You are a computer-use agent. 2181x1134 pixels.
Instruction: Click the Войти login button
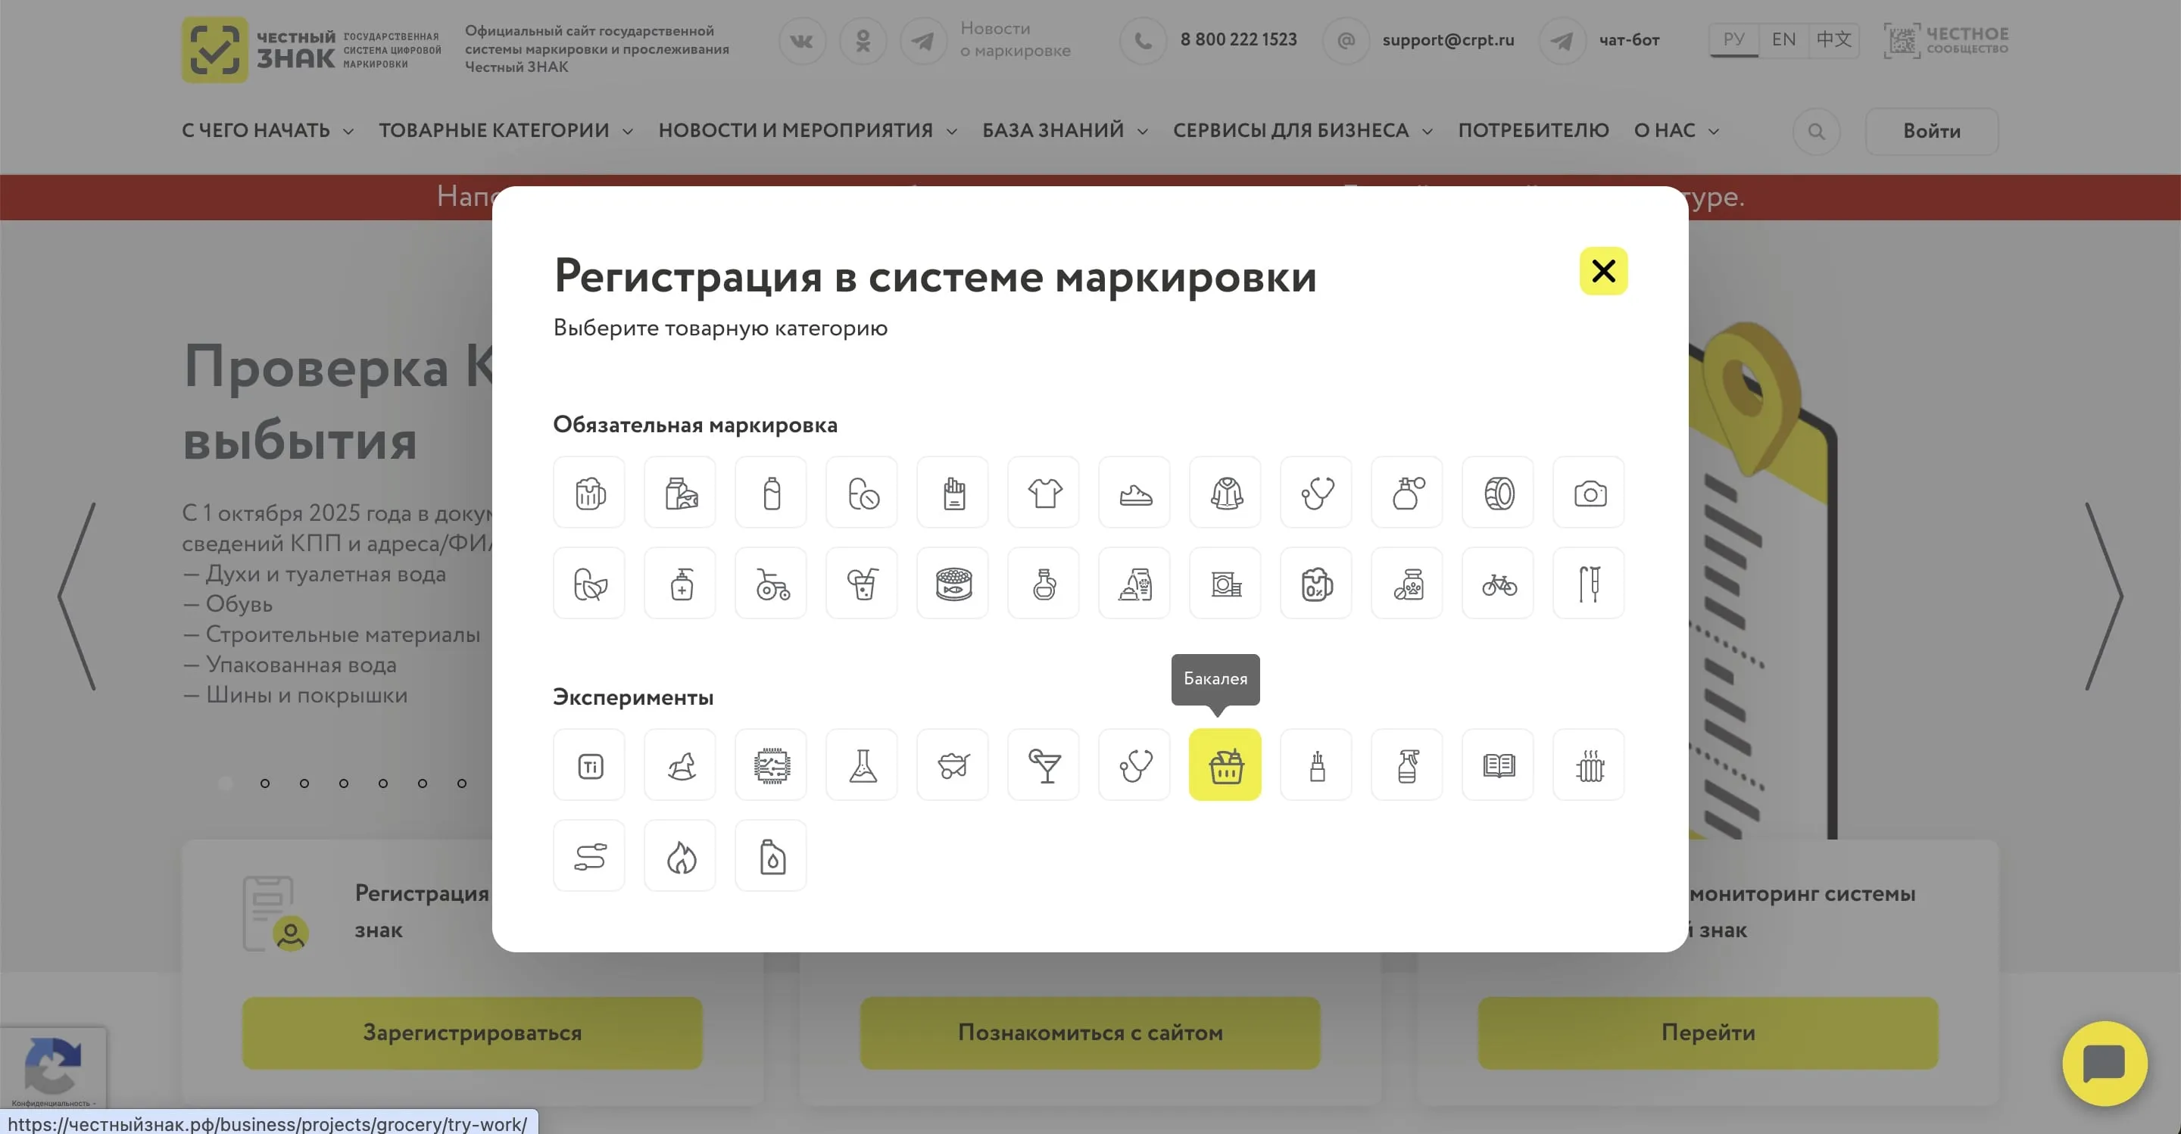pos(1931,131)
